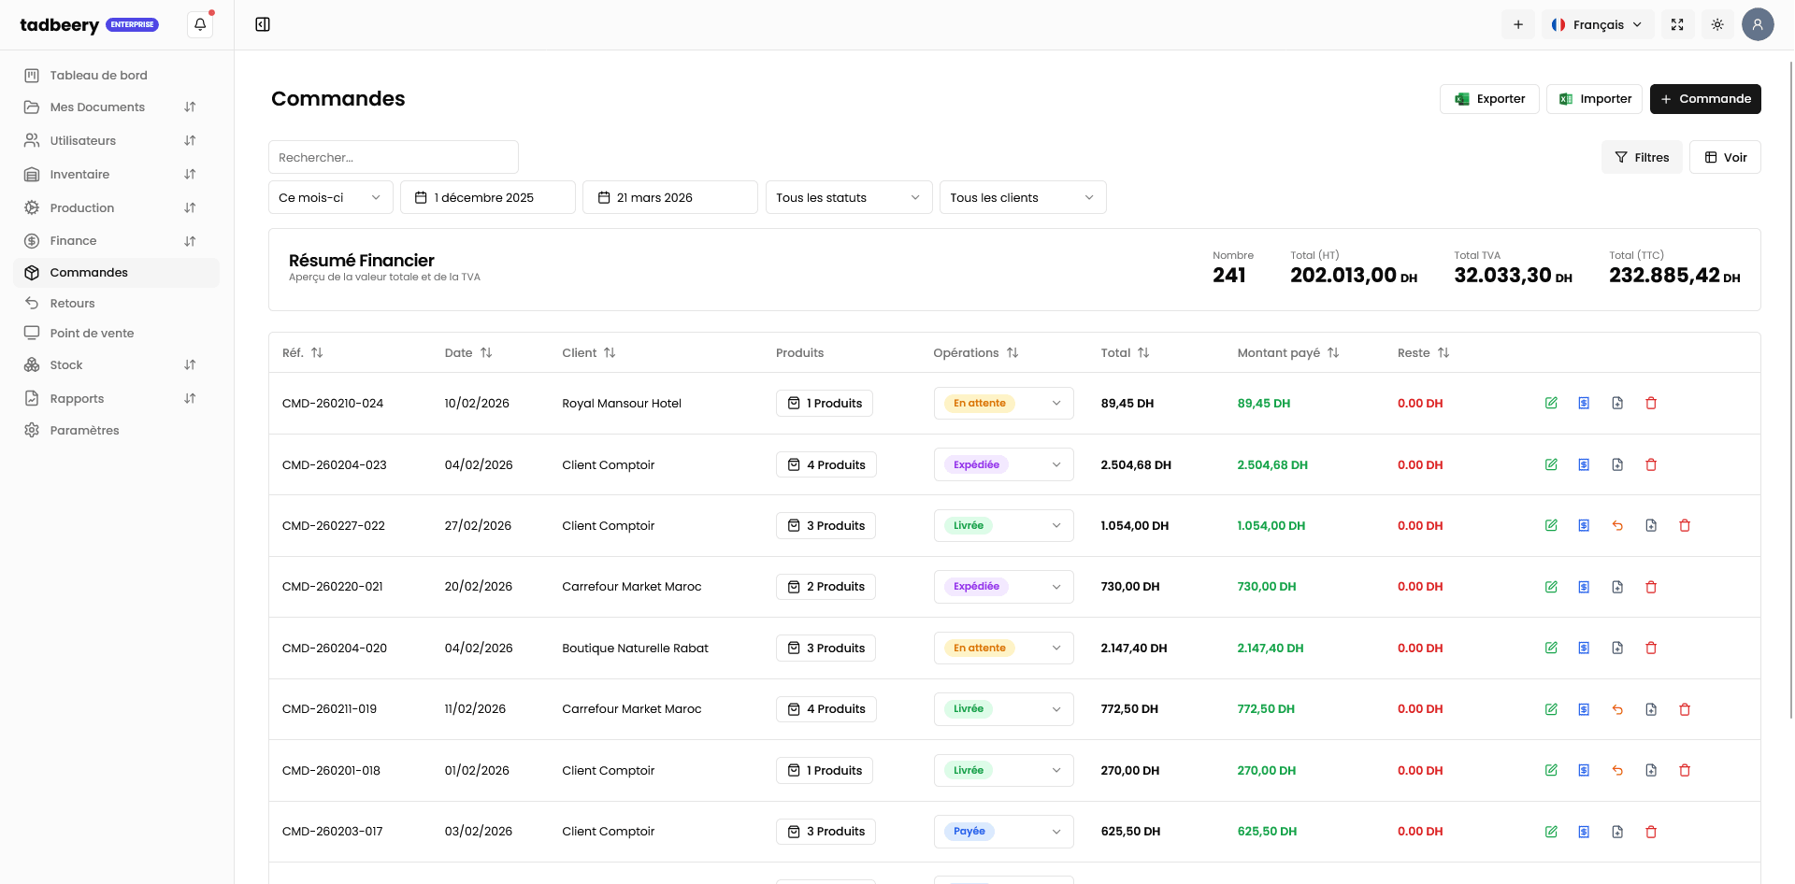Edit order CMD-260204-023
This screenshot has height=884, width=1795.
1551,464
